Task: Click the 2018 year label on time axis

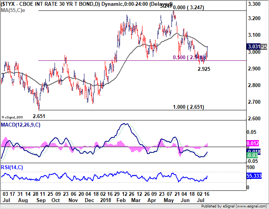Action: pyautogui.click(x=106, y=200)
